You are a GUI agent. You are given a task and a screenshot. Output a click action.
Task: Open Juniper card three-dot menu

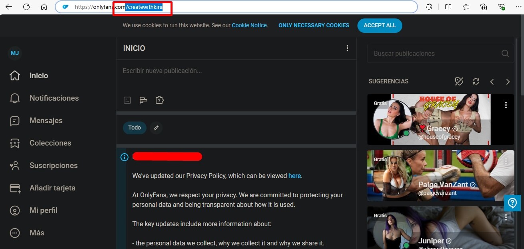(x=506, y=217)
